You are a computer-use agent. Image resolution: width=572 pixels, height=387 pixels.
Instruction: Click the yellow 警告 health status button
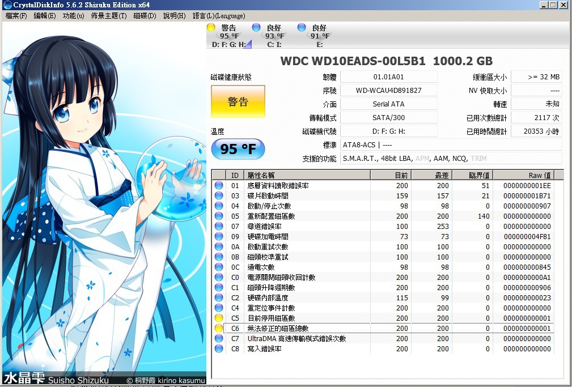click(x=238, y=101)
